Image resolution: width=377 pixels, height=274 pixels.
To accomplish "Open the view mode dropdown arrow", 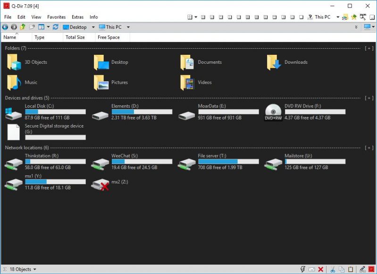I will 48,27.
